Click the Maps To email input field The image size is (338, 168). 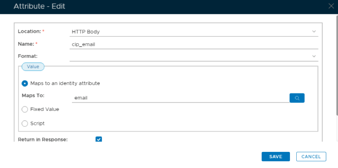pyautogui.click(x=180, y=98)
